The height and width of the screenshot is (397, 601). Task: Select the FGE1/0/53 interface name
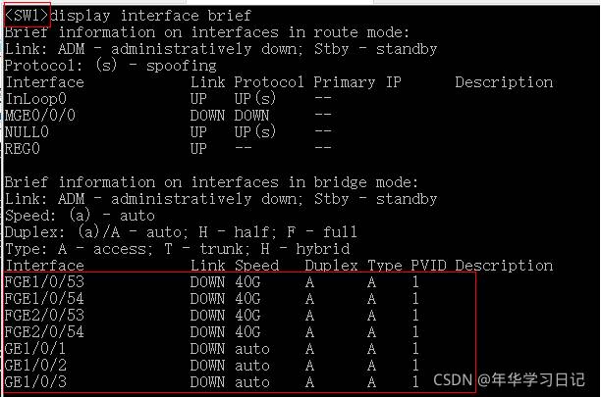(43, 282)
